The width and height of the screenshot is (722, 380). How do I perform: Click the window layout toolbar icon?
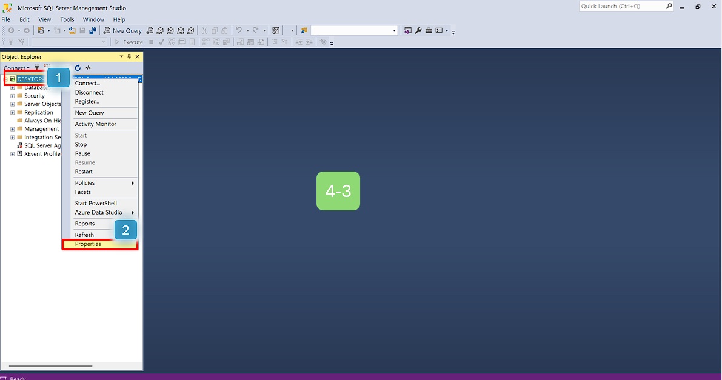point(439,30)
